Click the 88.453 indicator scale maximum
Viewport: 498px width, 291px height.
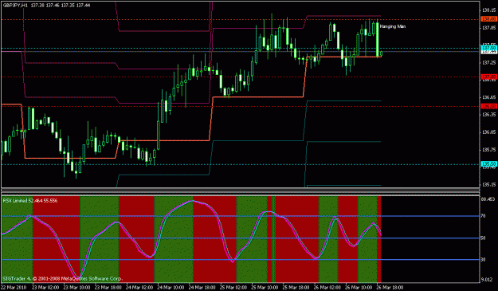tap(488, 199)
